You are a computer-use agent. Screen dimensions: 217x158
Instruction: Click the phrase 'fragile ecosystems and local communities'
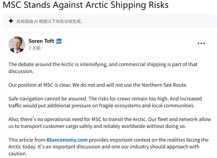click(151, 106)
